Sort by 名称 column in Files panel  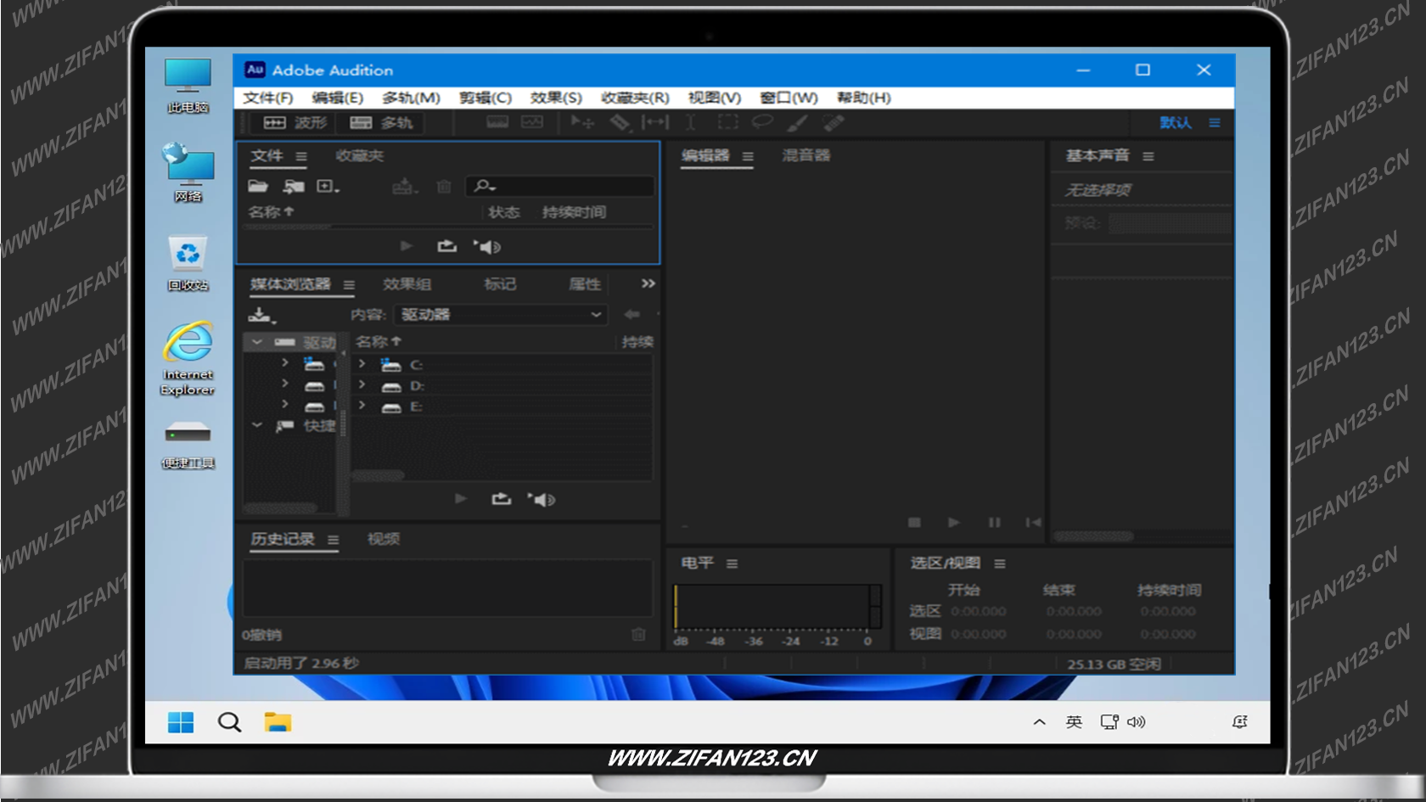coord(271,211)
